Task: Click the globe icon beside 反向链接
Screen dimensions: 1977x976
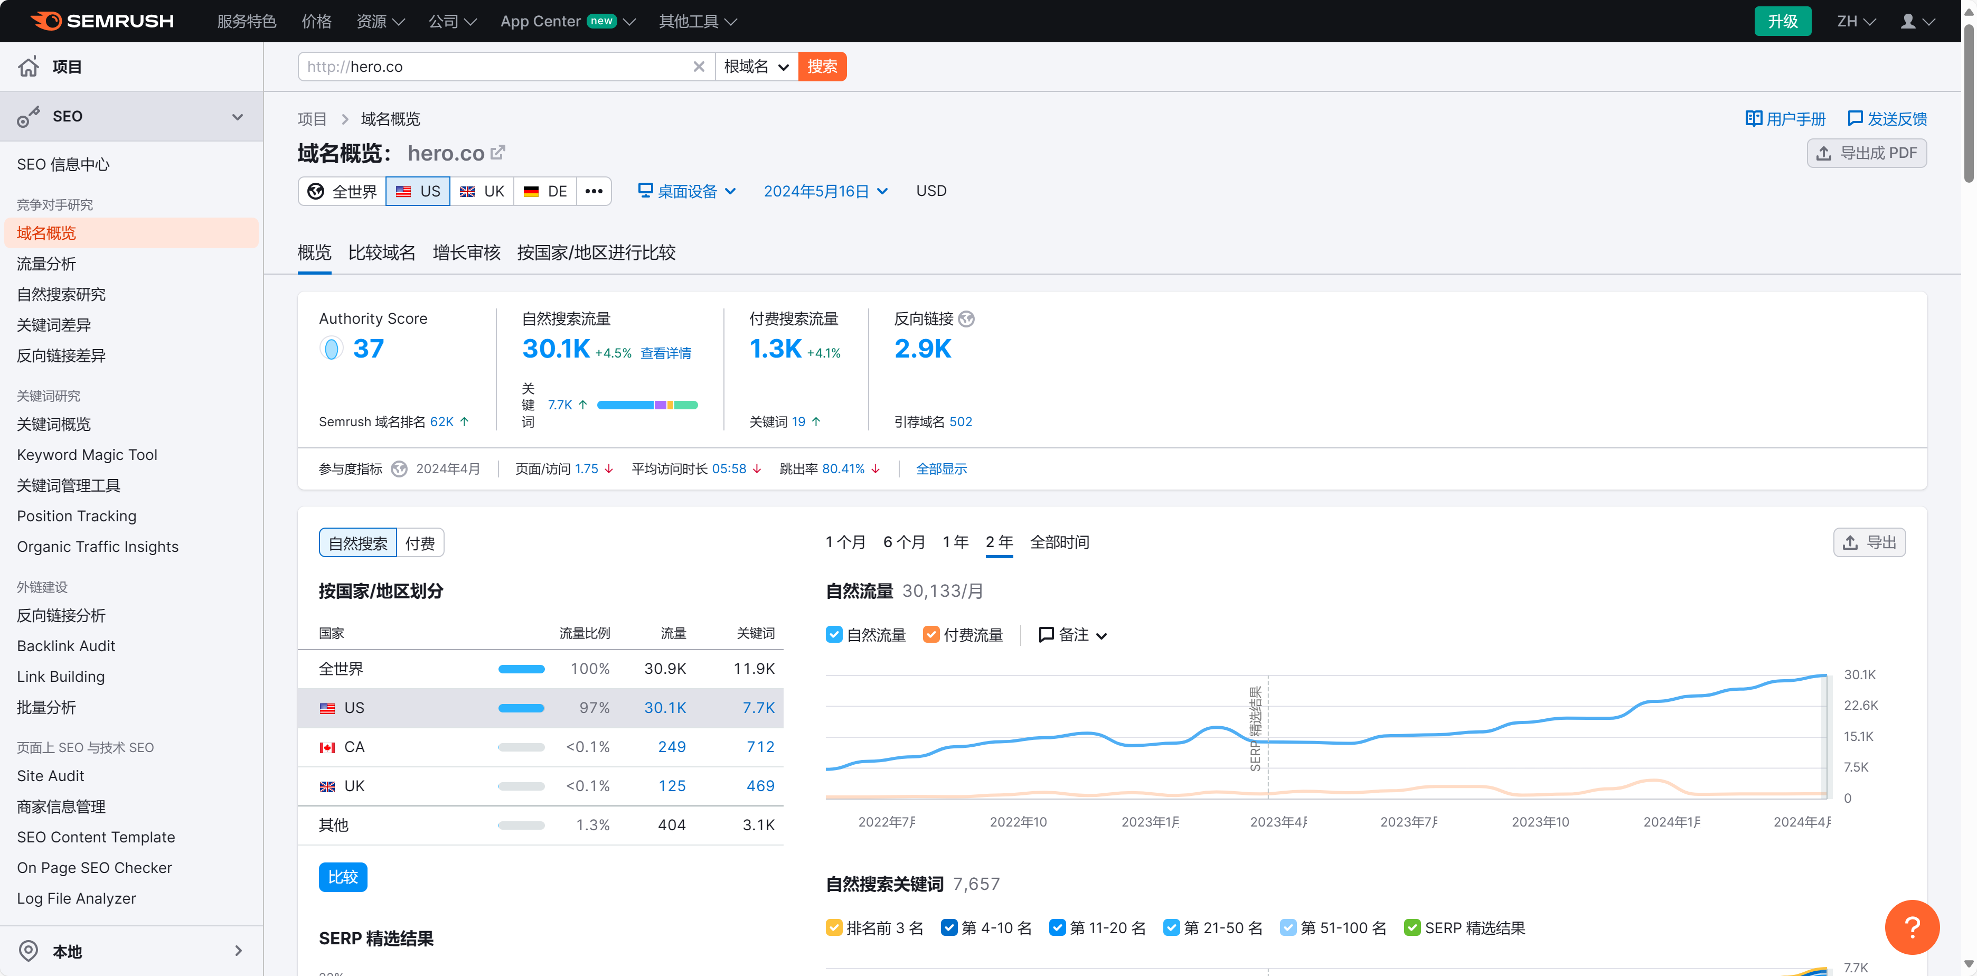Action: (x=966, y=318)
